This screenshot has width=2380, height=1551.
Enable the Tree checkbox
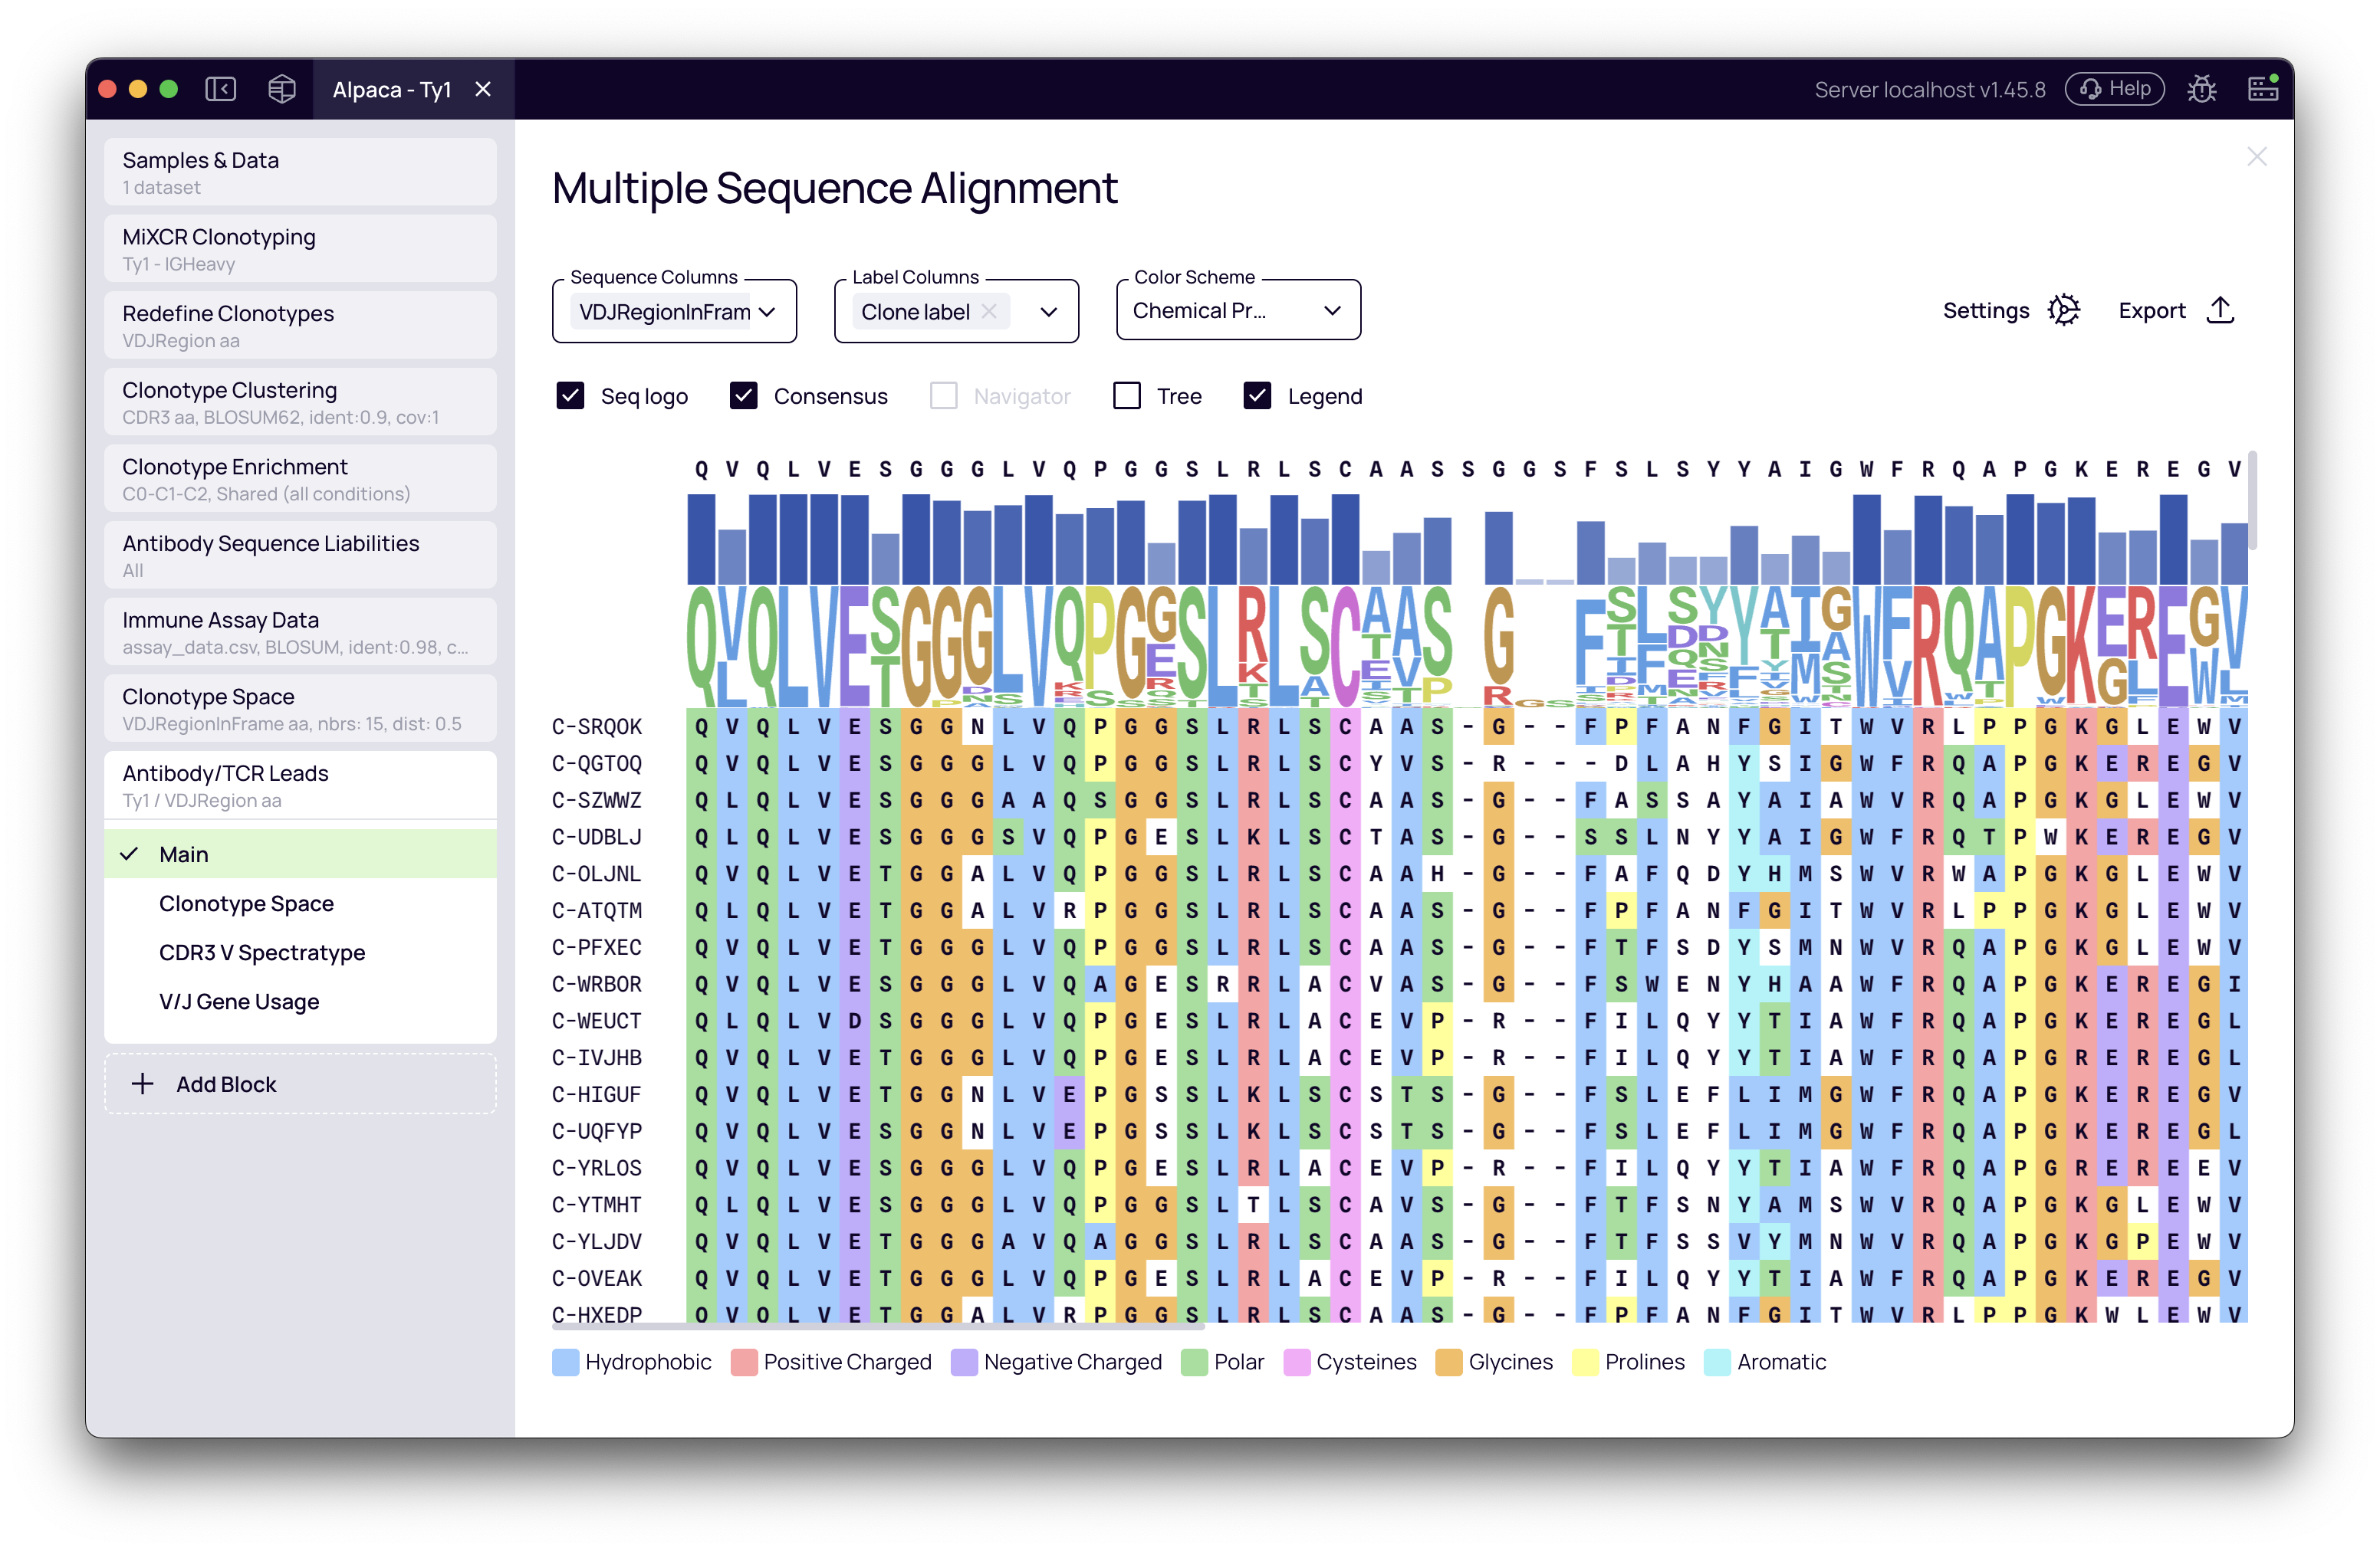1127,395
